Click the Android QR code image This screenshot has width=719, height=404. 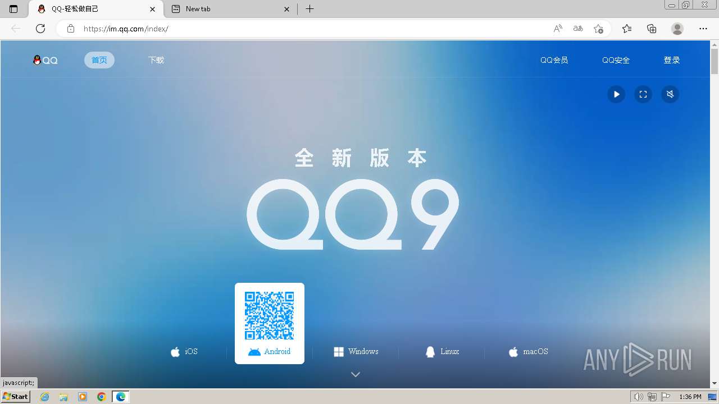pos(270,315)
